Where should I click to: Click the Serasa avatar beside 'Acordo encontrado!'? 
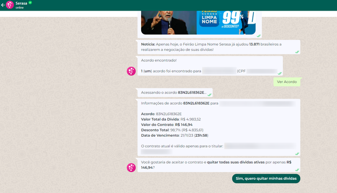point(131,71)
